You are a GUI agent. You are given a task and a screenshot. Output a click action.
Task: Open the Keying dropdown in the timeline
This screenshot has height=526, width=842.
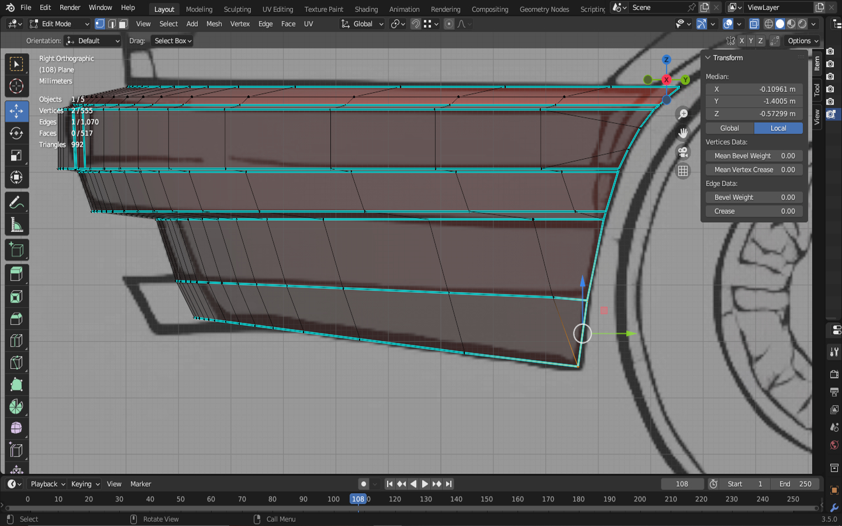(85, 484)
